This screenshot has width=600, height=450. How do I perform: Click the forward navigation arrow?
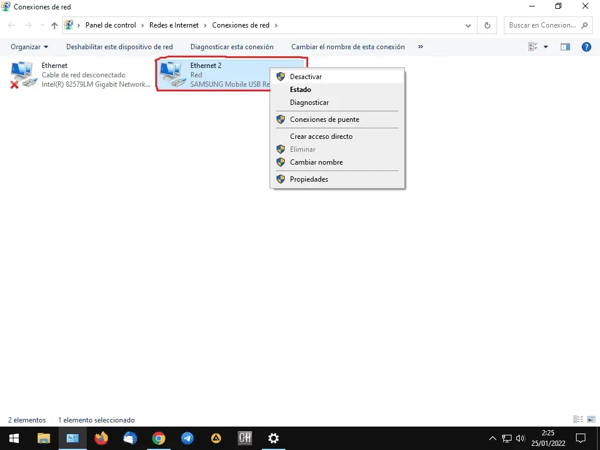pyautogui.click(x=28, y=25)
